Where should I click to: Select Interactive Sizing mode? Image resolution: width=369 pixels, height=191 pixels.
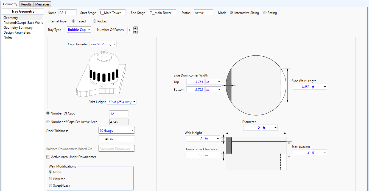pyautogui.click(x=232, y=13)
